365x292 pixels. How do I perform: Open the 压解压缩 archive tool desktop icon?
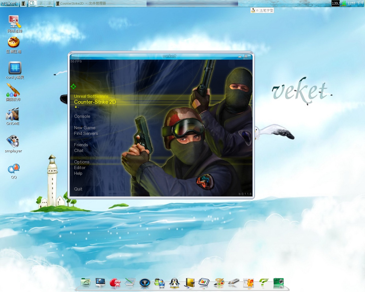tap(13, 42)
